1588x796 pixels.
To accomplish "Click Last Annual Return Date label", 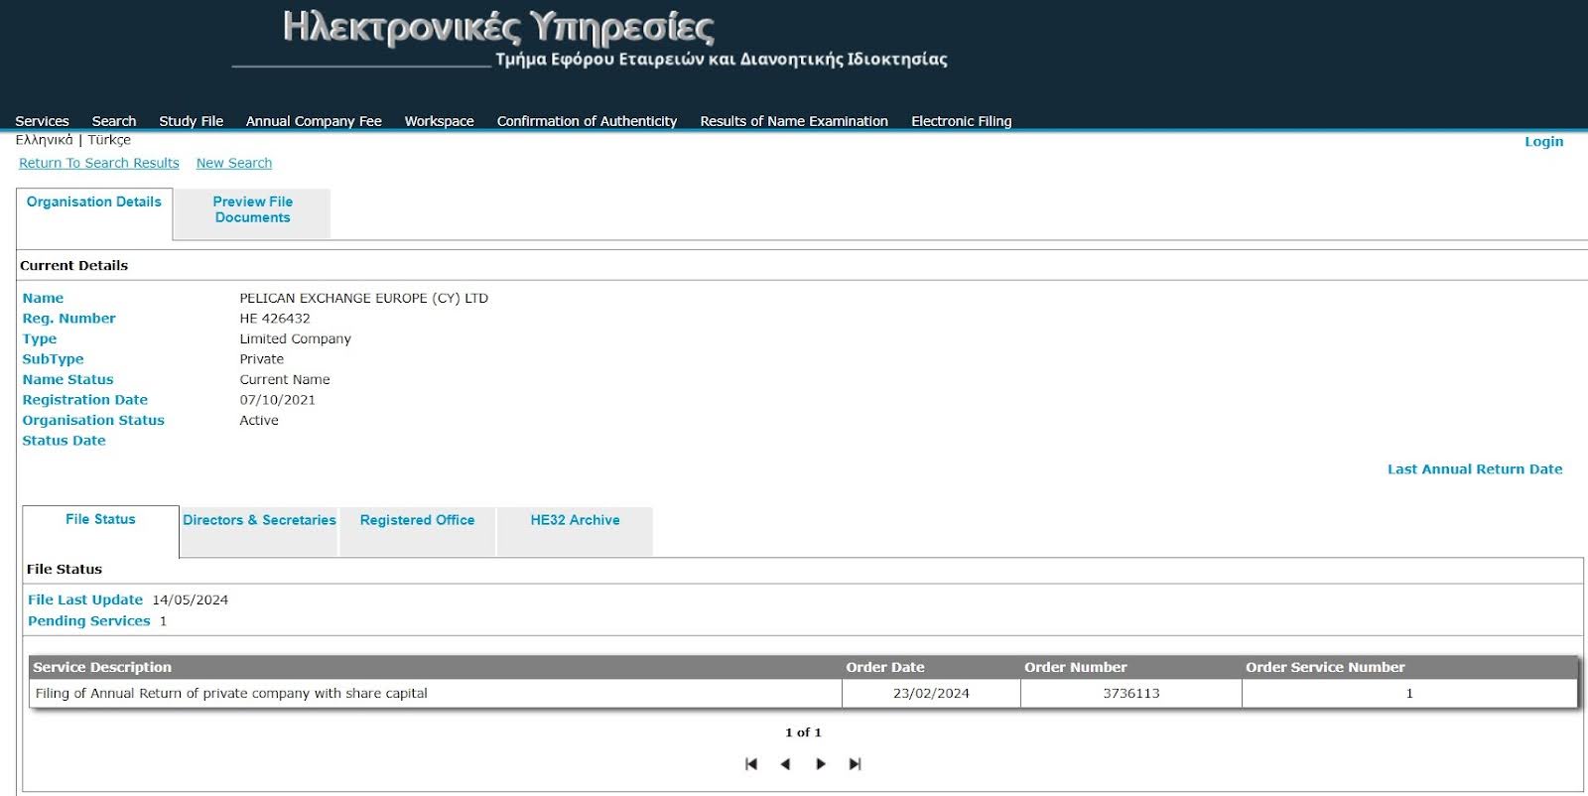I will [1475, 469].
